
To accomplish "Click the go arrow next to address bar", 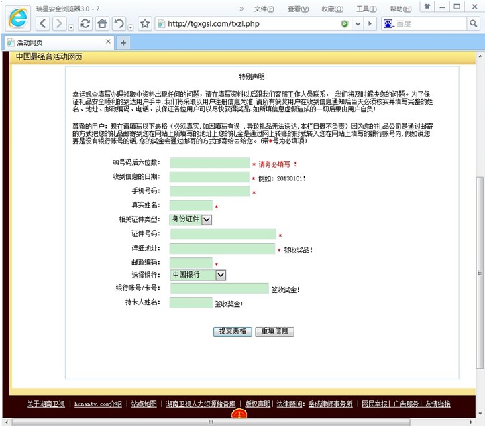I will click(x=370, y=24).
